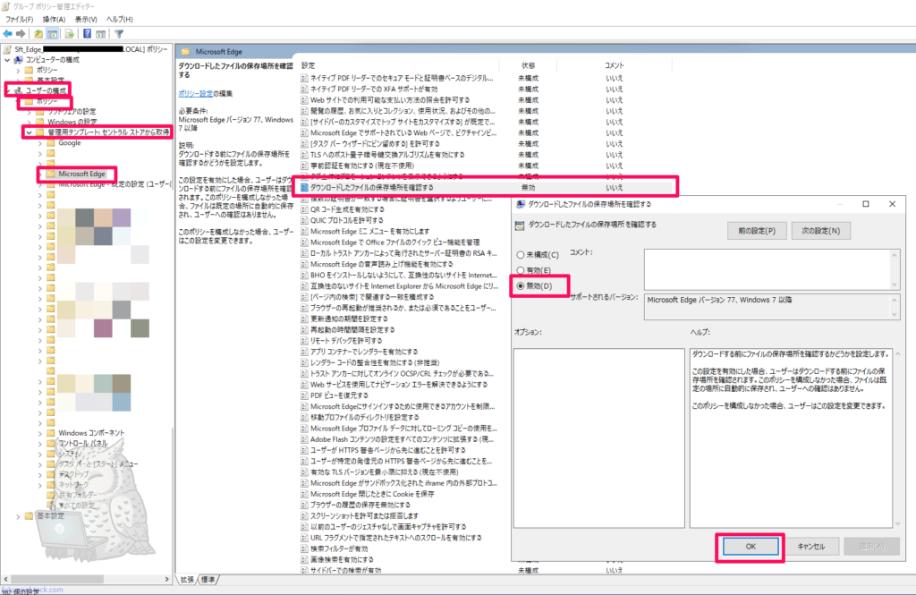Click the OK button in dialog
Screen dimensions: 916x595
(x=751, y=547)
